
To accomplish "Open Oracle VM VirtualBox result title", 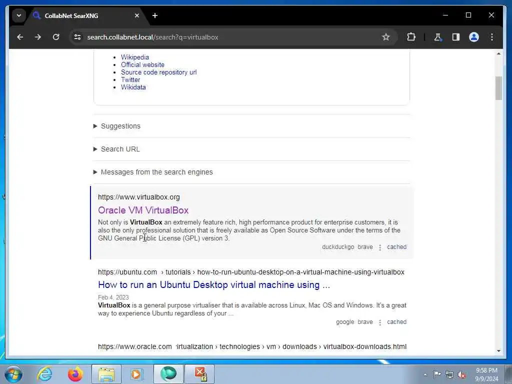I will (143, 210).
